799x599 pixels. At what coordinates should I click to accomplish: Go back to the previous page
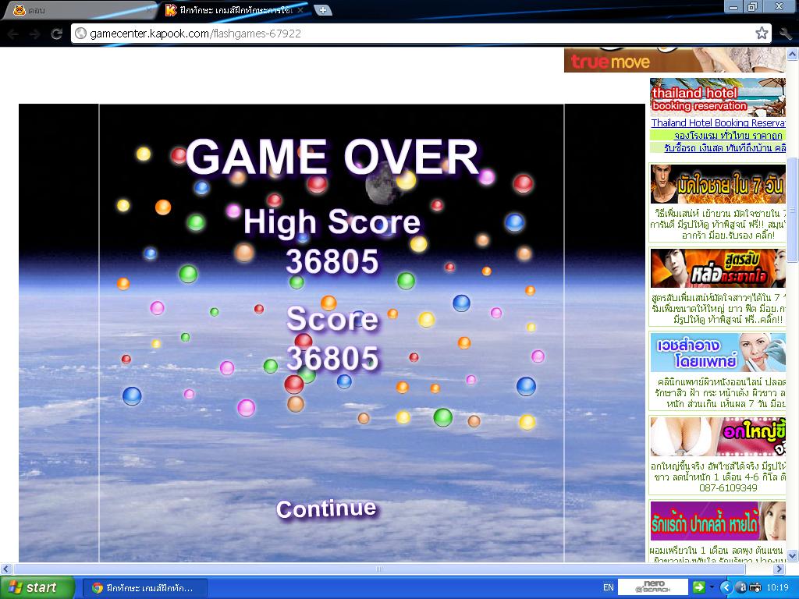click(13, 34)
